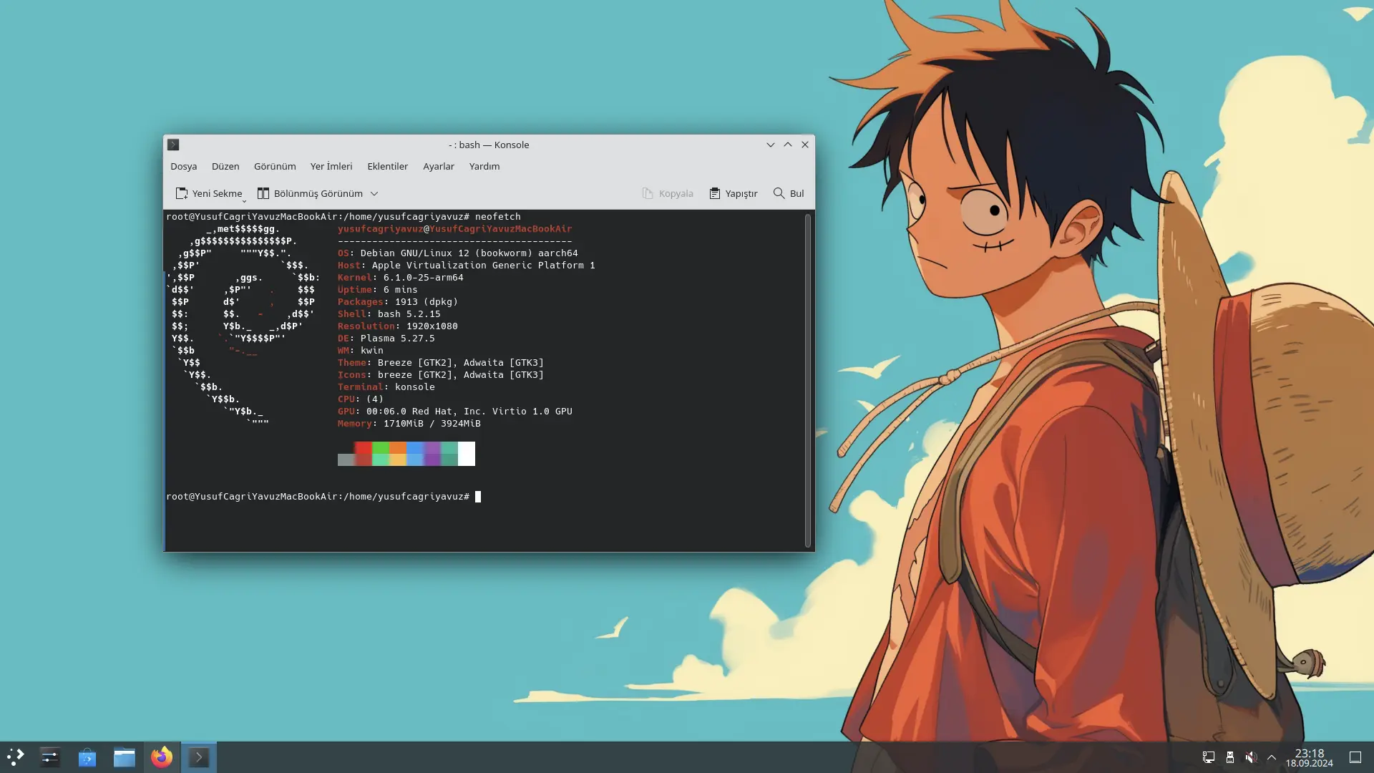Click the show desktop button
This screenshot has height=773, width=1374.
(1355, 757)
